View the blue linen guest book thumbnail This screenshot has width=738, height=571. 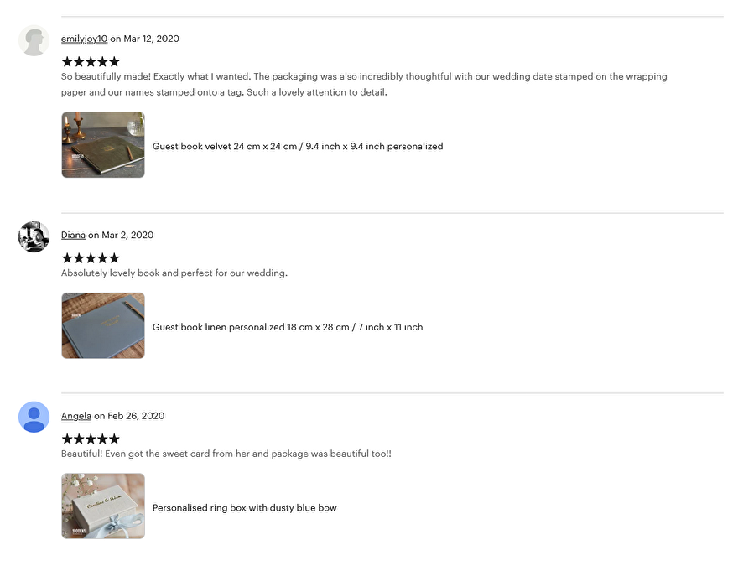103,326
